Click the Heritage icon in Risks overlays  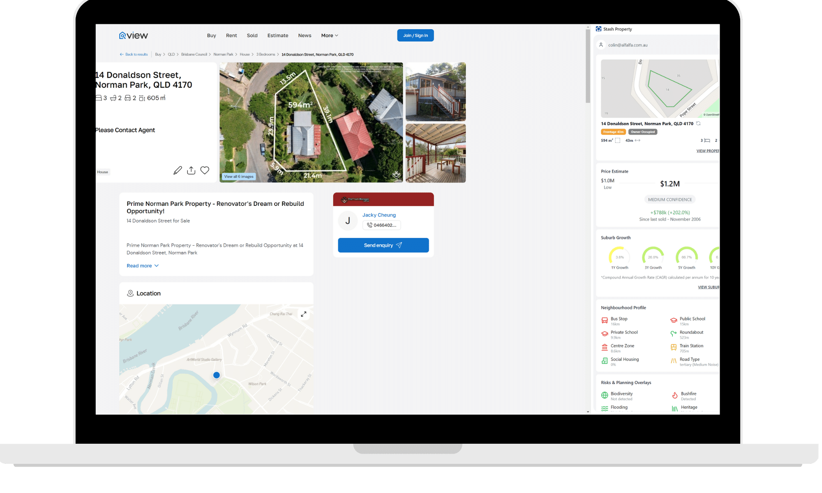click(674, 408)
